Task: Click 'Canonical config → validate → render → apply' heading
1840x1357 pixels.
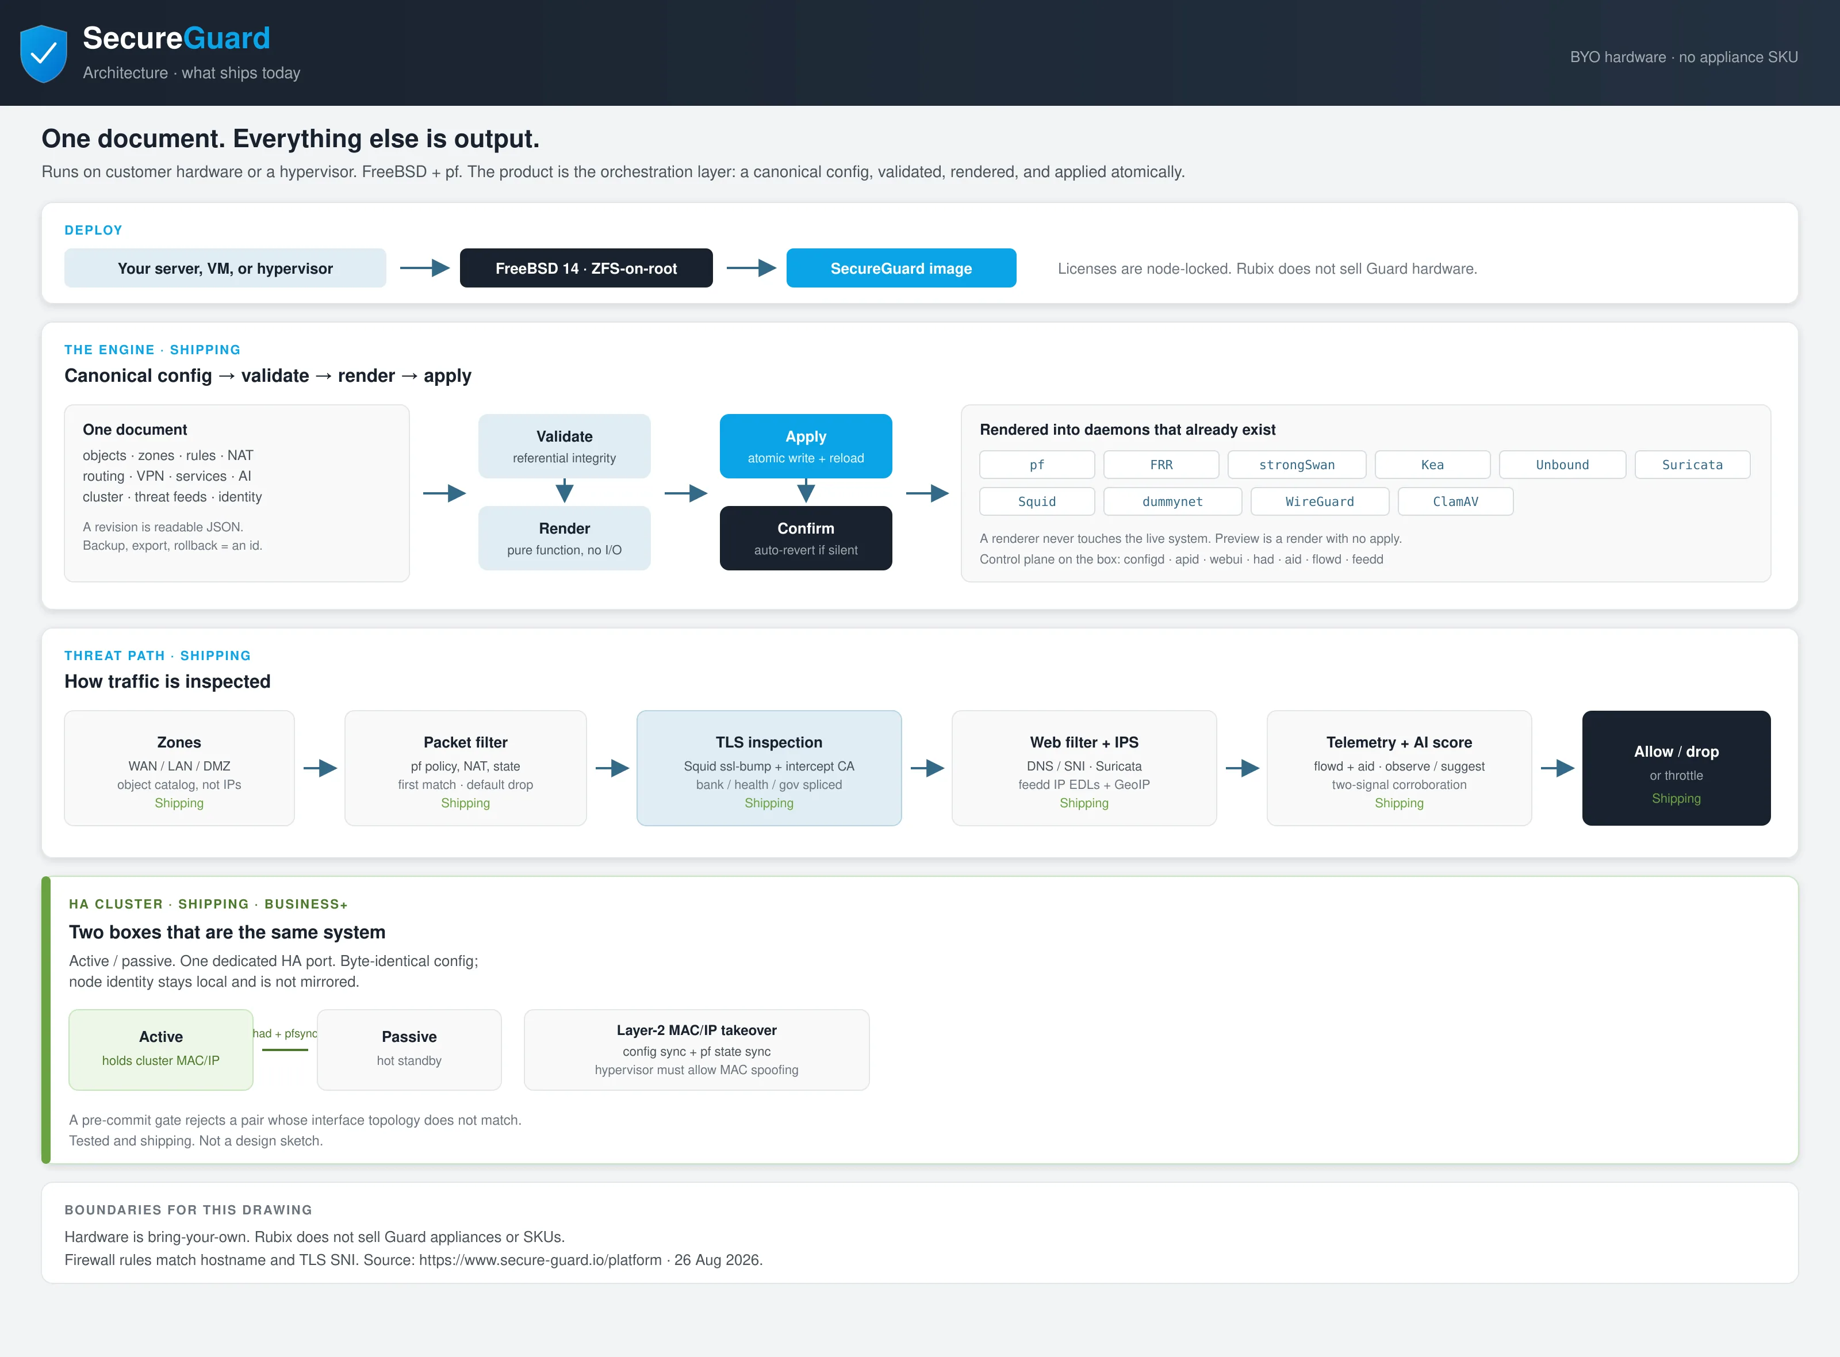Action: point(268,375)
